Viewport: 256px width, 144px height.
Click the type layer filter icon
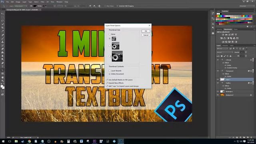tap(237, 48)
